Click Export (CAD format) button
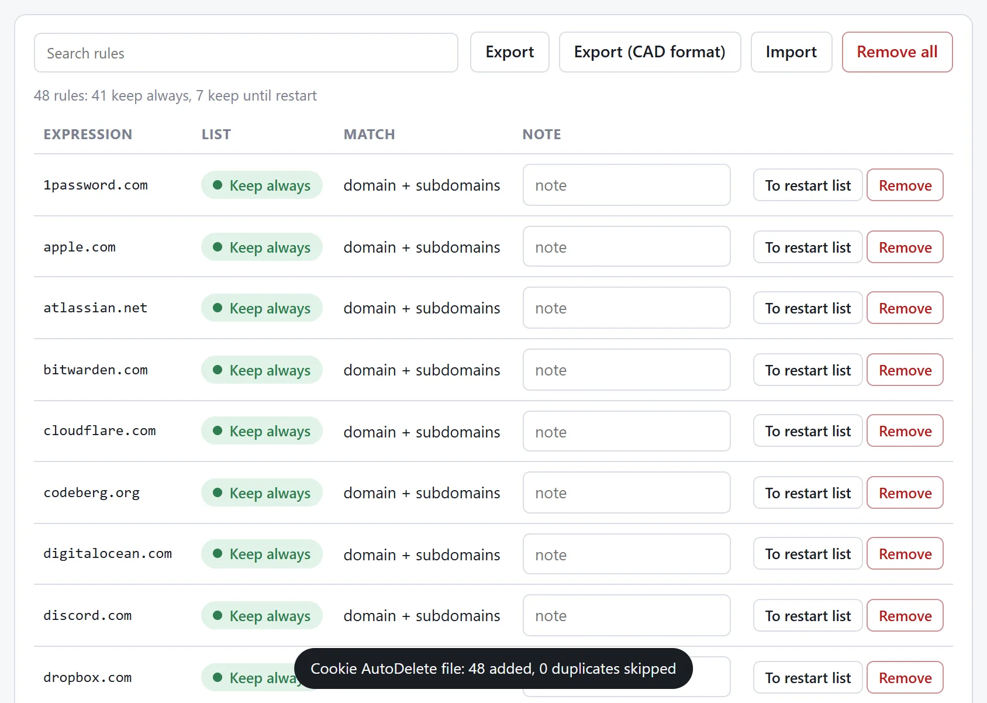The width and height of the screenshot is (987, 703). point(650,52)
